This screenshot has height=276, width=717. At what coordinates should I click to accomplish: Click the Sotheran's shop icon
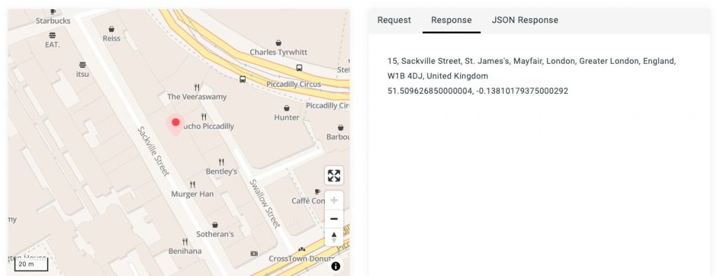pos(215,225)
